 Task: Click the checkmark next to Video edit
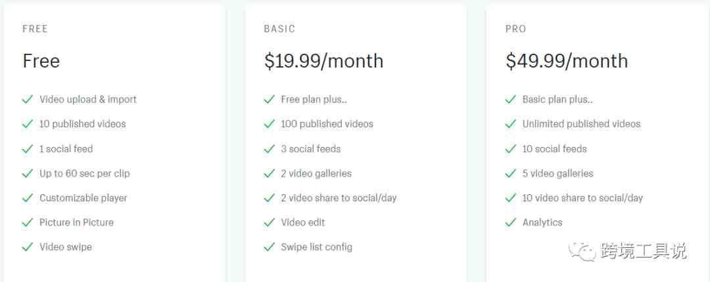[x=270, y=222]
